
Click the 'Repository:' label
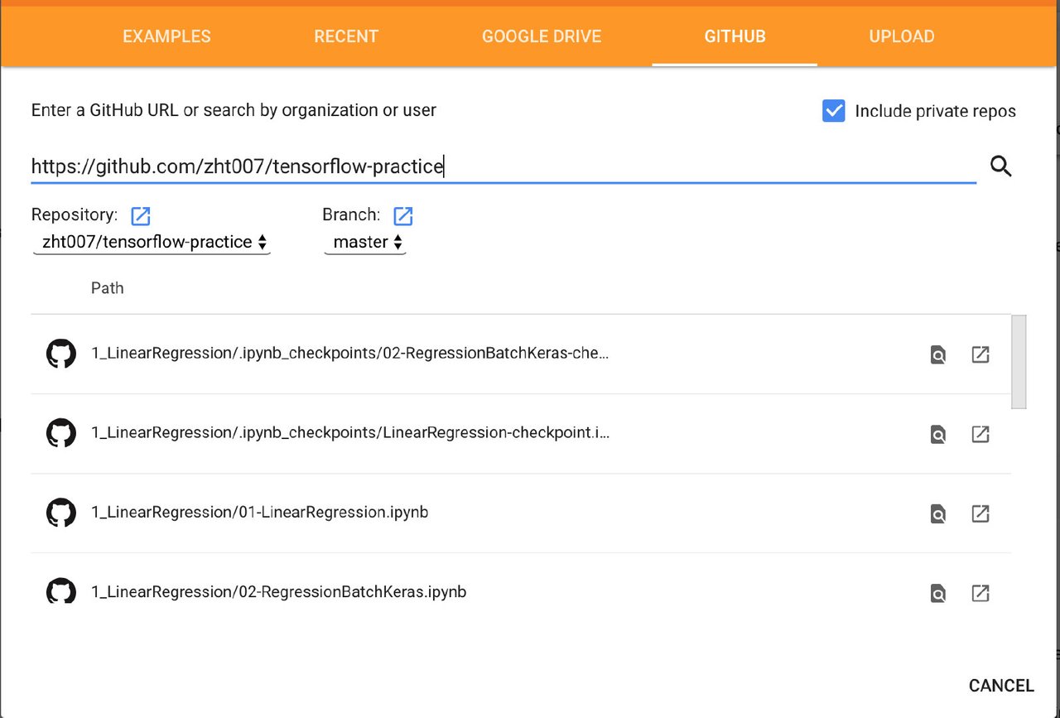point(75,214)
